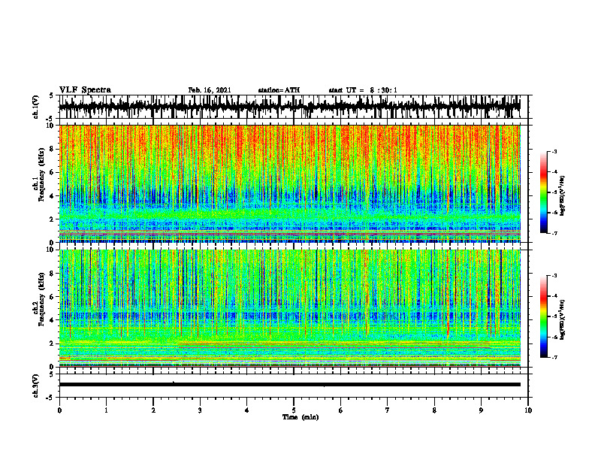Click the ch.2 spectrogram color scale bar
This screenshot has height=460, width=595.
click(544, 316)
